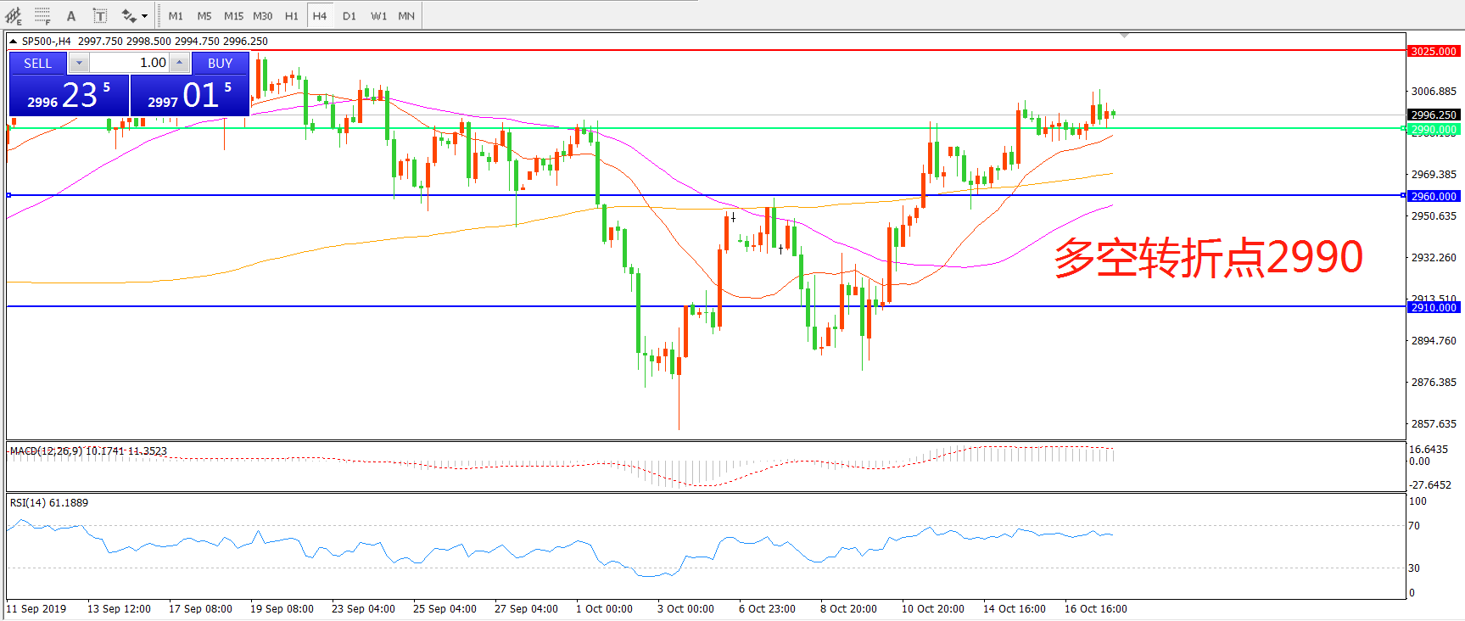Increase the trade volume with up arrow
Image resolution: width=1465 pixels, height=621 pixels.
tap(180, 63)
